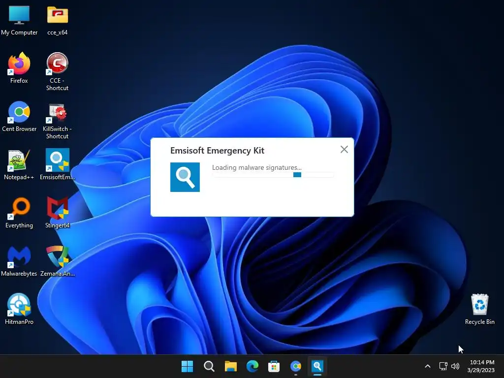The height and width of the screenshot is (378, 504).
Task: Select the Everything search shortcut
Action: click(19, 213)
